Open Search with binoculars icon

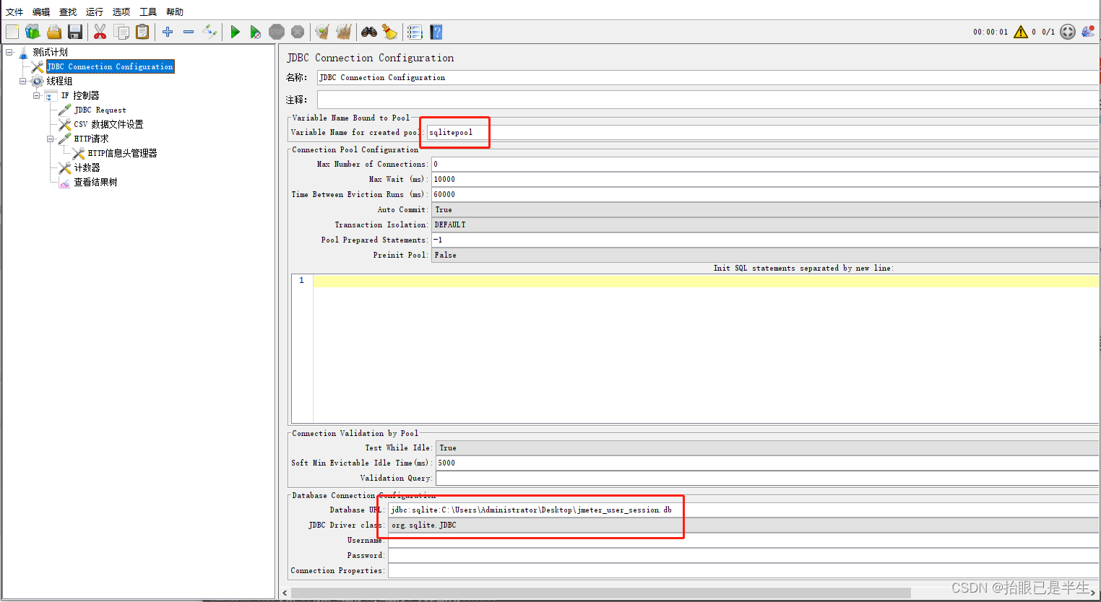click(369, 32)
